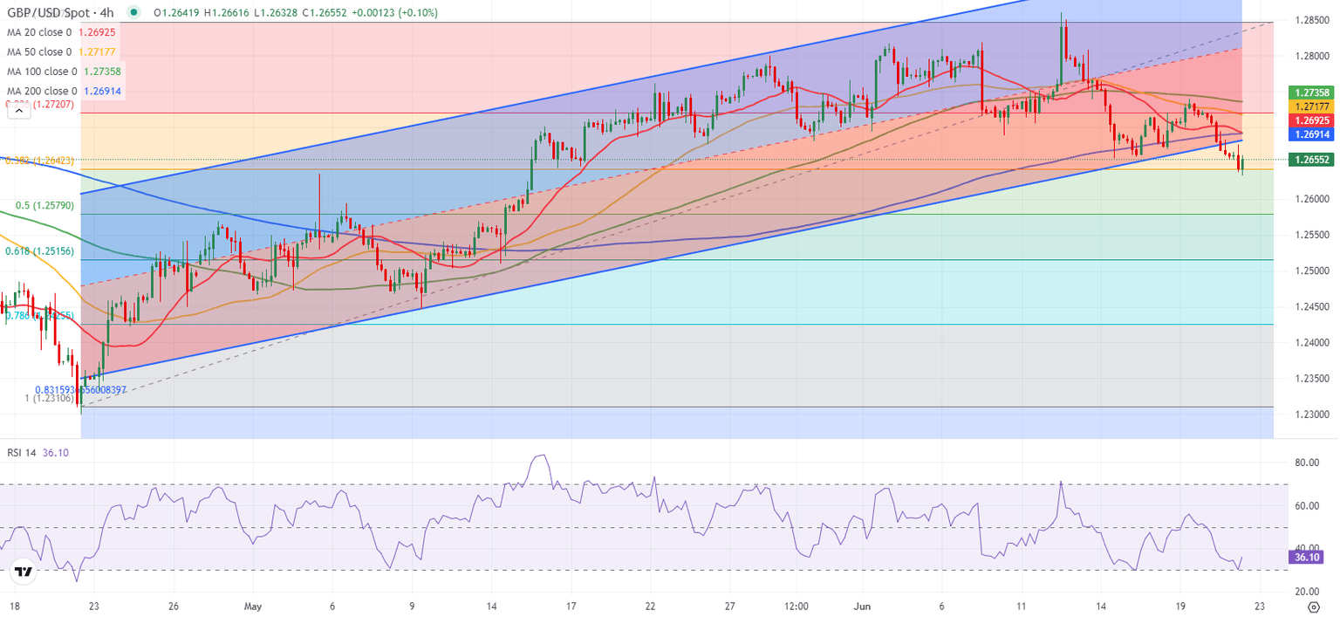This screenshot has height=617, width=1340.
Task: Open chart settings via the gear icon
Action: [x=1314, y=607]
